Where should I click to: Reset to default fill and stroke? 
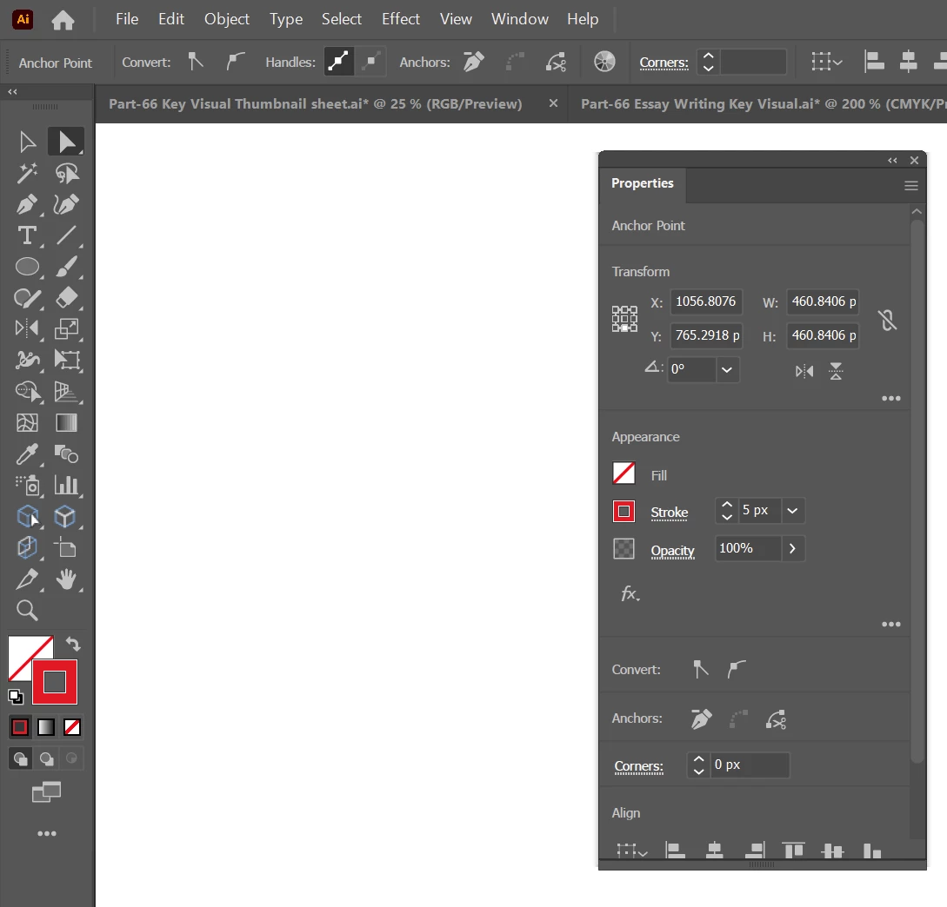16,697
